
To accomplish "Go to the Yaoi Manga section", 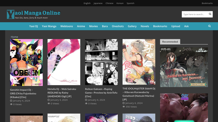I will (x=49, y=26).
